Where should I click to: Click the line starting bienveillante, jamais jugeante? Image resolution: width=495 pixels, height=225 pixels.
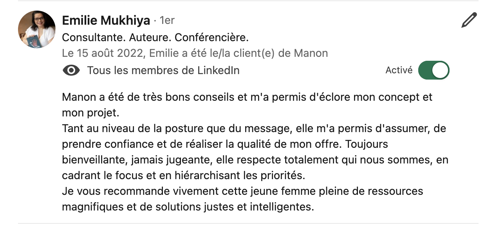pos(255,160)
